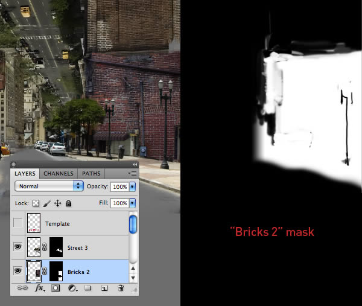Toggle lock image pixels brush icon
362x306 pixels.
[x=46, y=203]
